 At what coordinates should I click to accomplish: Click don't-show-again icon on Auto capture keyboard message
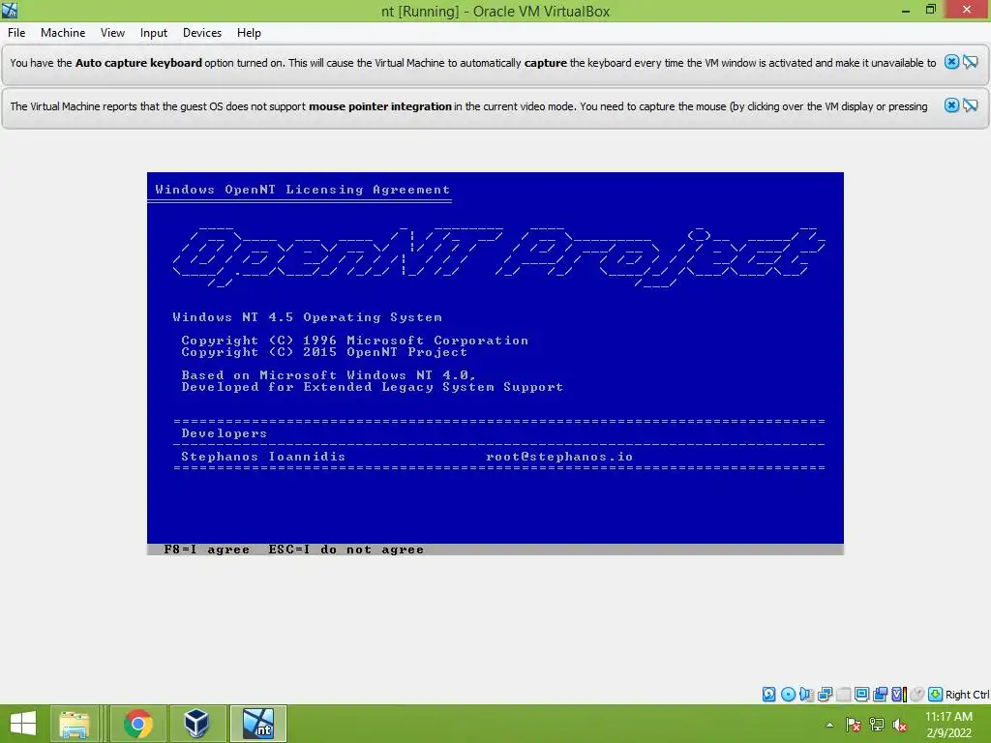970,62
